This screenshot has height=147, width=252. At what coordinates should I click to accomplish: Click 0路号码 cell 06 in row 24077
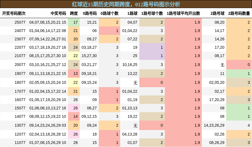click(94, 31)
